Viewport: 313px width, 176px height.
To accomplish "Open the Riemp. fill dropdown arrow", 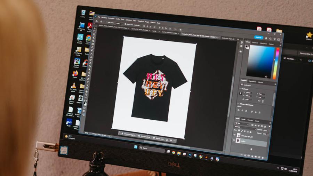I will tap(268, 134).
